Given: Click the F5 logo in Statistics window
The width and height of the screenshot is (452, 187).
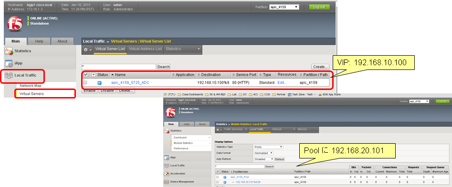Looking at the screenshot, I should tap(170, 112).
